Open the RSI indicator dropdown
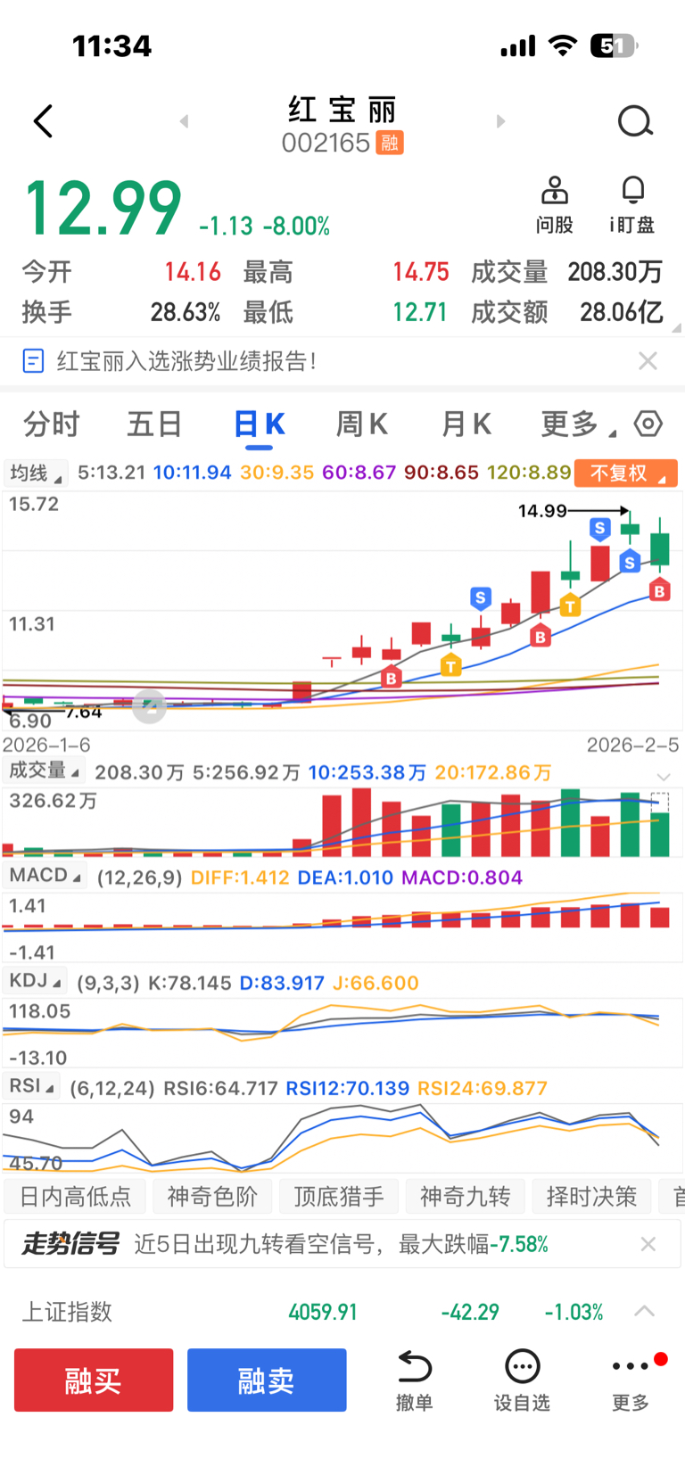This screenshot has width=685, height=1483. pos(31,1086)
